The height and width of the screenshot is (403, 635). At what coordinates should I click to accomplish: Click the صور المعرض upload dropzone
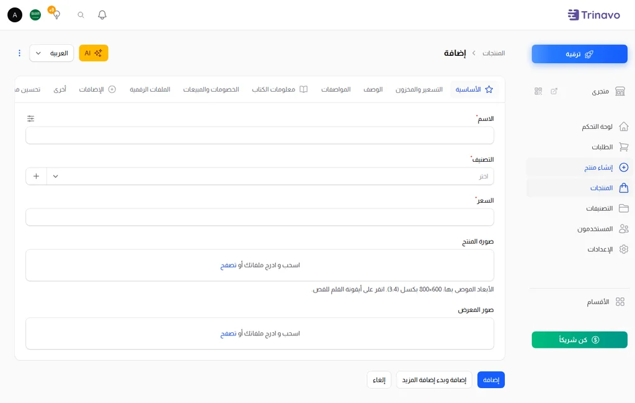260,334
